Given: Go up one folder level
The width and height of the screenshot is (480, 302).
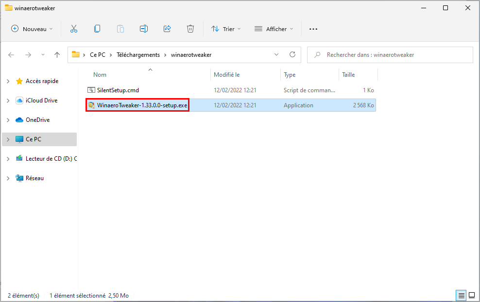Looking at the screenshot, I should (57, 55).
